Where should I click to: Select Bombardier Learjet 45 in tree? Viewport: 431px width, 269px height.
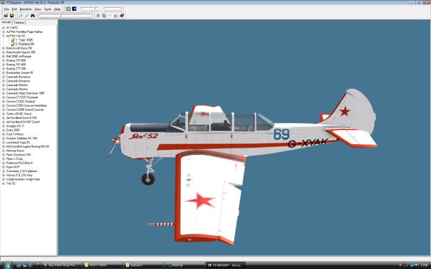(19, 73)
